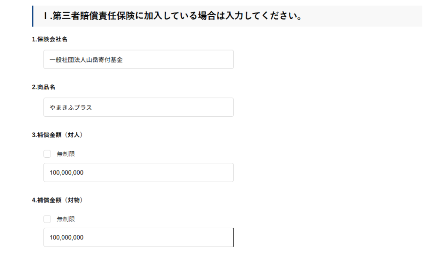Click the text やまきふプラス in the product field
Screen dimensions: 439x259
point(71,108)
